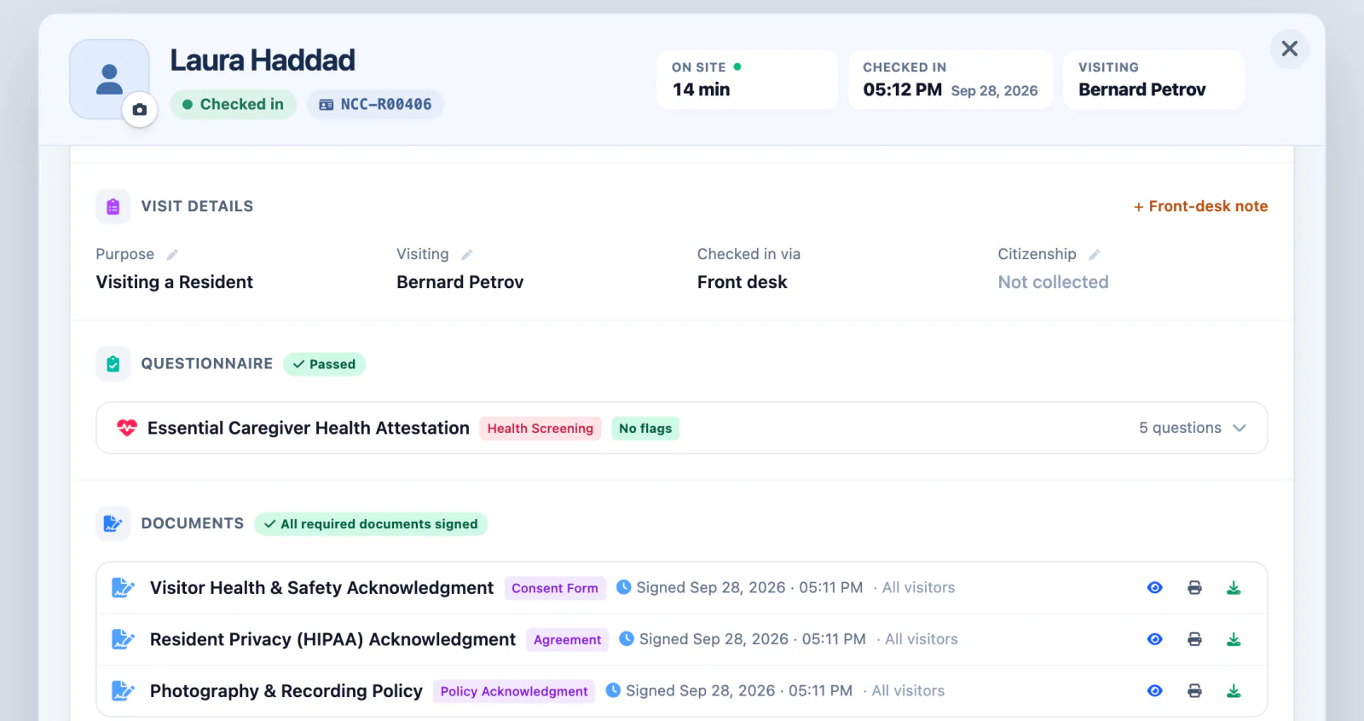
Task: Click the Visit Details clipboard icon
Action: [113, 206]
